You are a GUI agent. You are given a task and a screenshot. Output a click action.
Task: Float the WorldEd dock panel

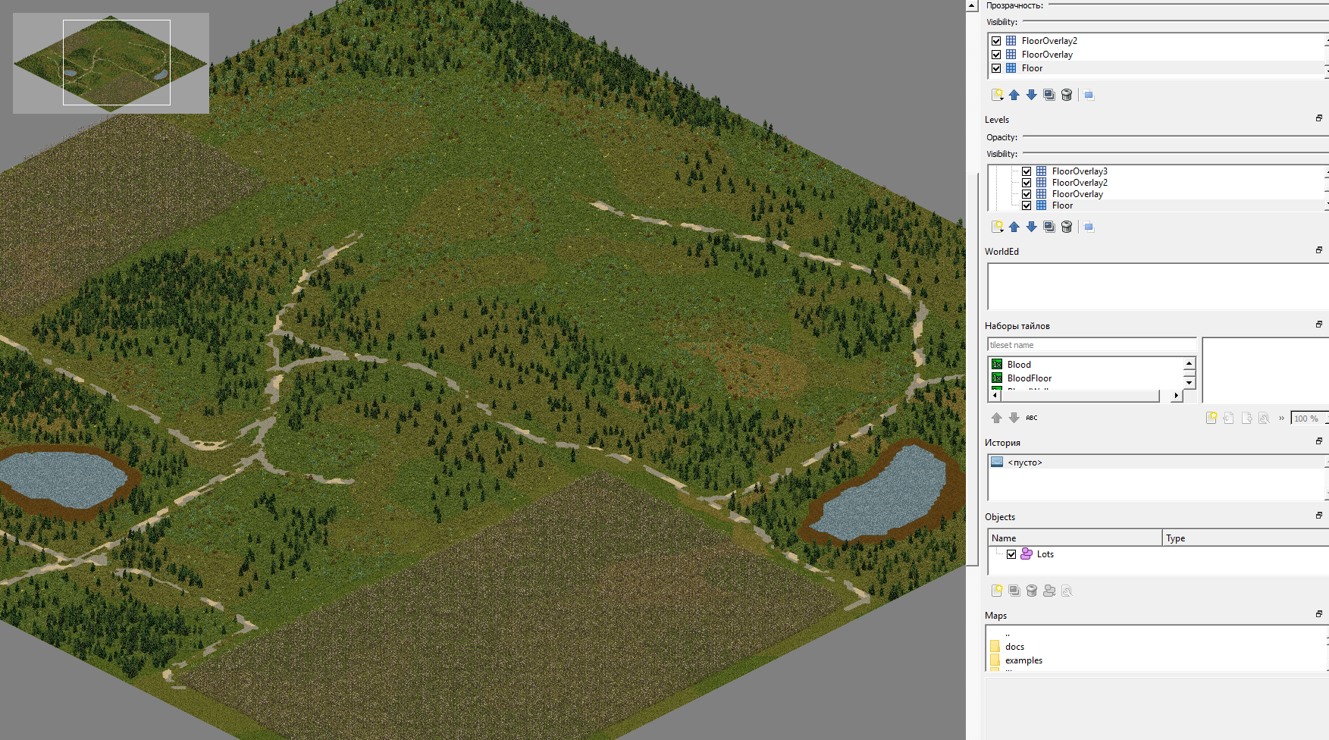point(1319,250)
